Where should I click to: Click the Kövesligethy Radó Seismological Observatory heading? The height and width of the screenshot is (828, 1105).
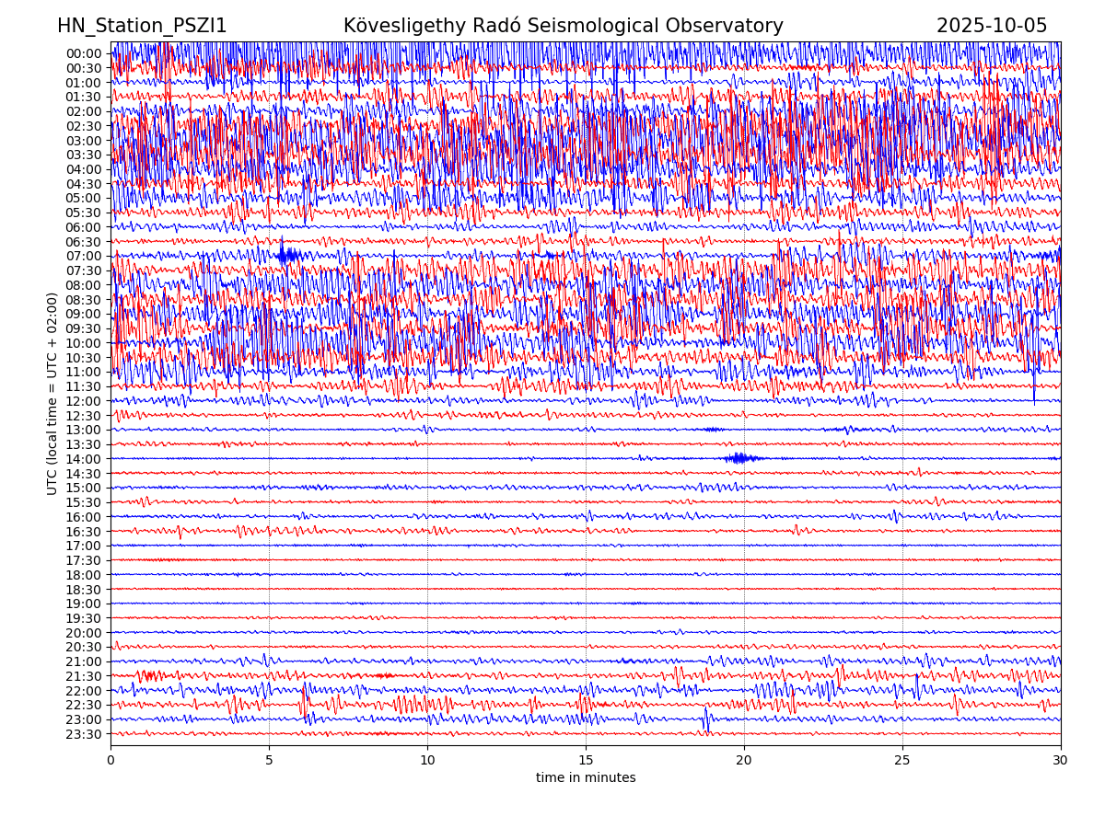pyautogui.click(x=563, y=26)
